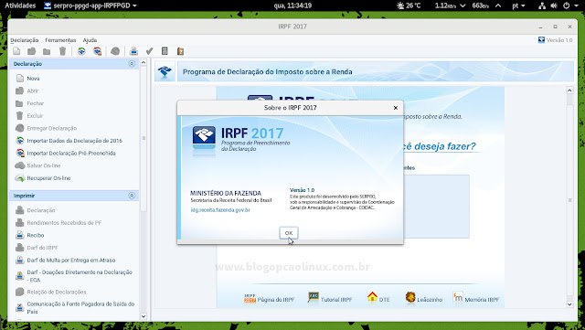This screenshot has height=330, width=585.
Task: Click the sidebar scroll down arrow
Action: 144,316
